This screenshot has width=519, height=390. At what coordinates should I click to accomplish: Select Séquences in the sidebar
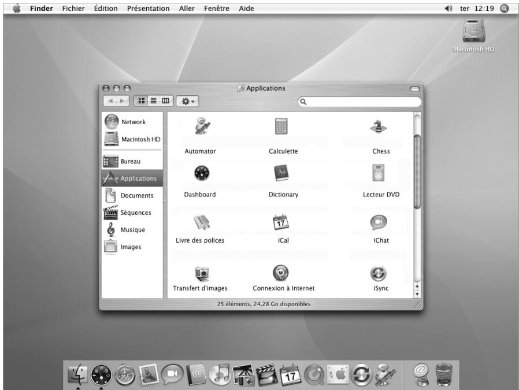pos(132,213)
